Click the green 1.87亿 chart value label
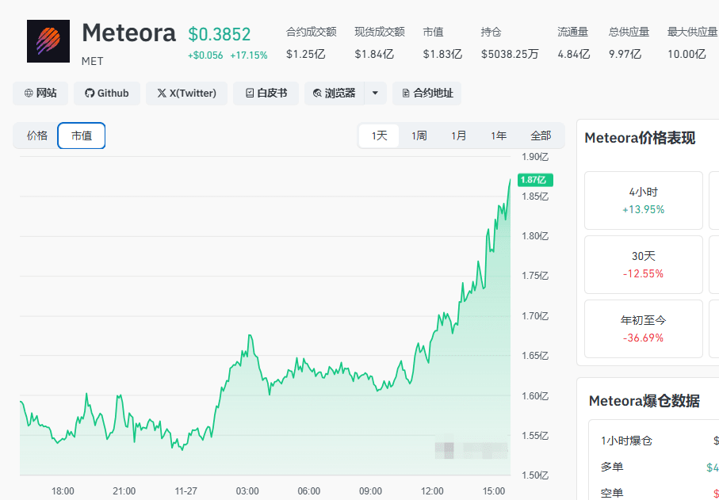This screenshot has height=500, width=719. (x=534, y=180)
